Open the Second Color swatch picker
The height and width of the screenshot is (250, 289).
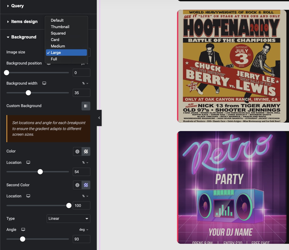tap(86, 185)
